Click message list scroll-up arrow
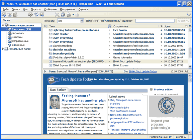The height and width of the screenshot is (140, 193). coord(190,30)
